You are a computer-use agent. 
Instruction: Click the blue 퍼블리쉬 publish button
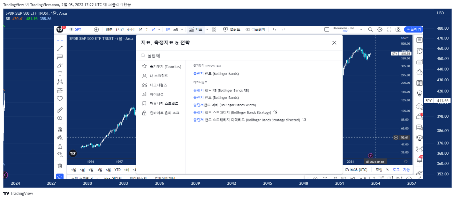[x=413, y=29]
